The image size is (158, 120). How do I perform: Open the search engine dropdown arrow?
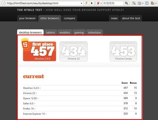[x=101, y=3]
